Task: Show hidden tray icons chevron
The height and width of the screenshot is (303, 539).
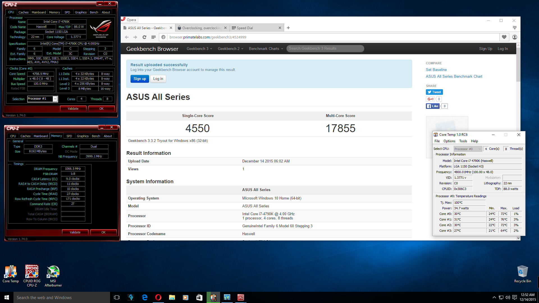Action: (x=494, y=297)
